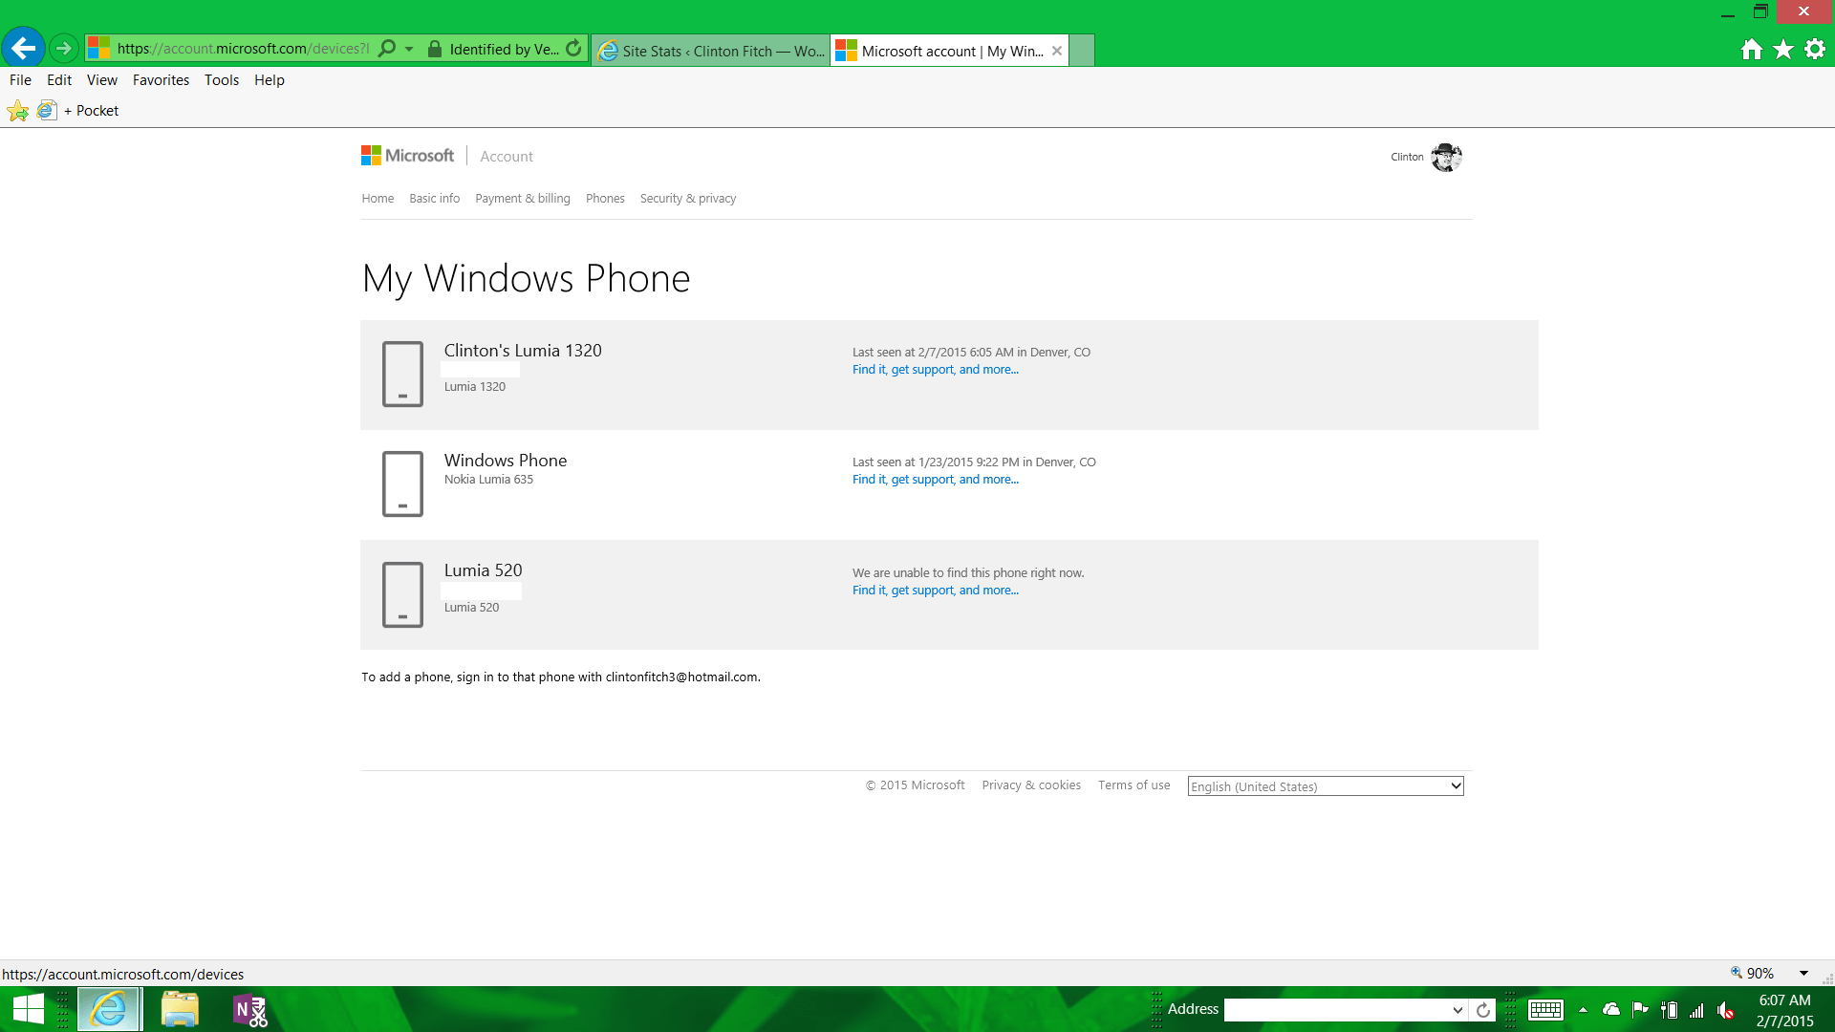1835x1032 pixels.
Task: Click the taskbar Address refresh button
Action: (x=1483, y=1010)
